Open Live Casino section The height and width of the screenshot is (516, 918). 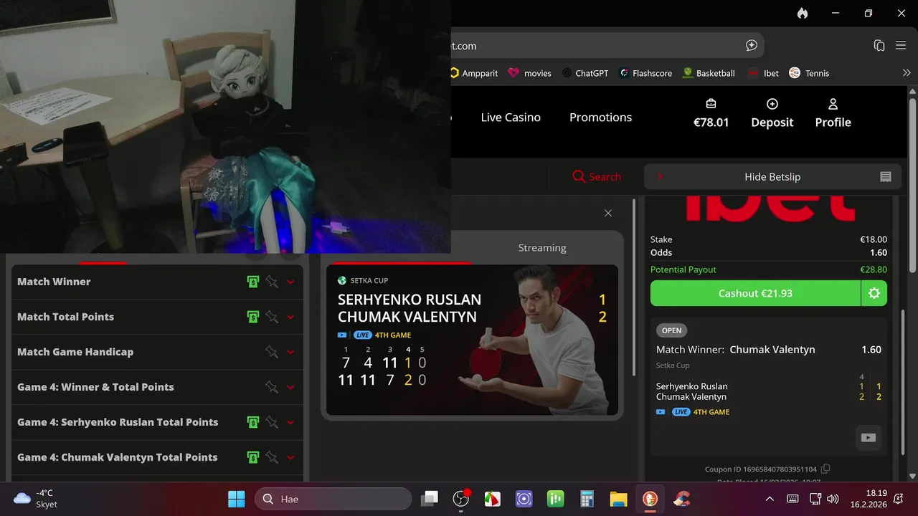coord(511,118)
